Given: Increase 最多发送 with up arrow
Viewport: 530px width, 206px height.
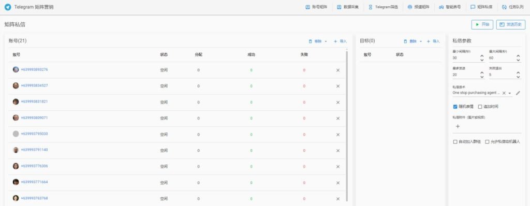Looking at the screenshot, I should 482,72.
